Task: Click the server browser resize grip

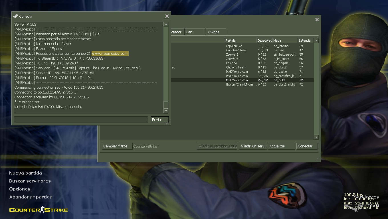Action: (x=318, y=159)
